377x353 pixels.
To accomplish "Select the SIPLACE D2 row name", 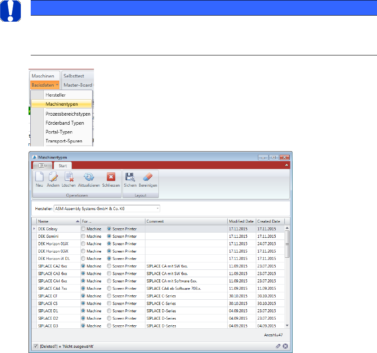I will coord(48,318).
